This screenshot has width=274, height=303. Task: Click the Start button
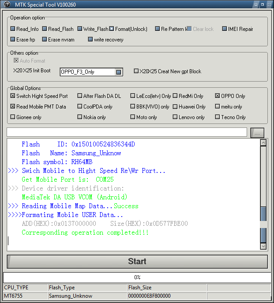click(x=137, y=262)
